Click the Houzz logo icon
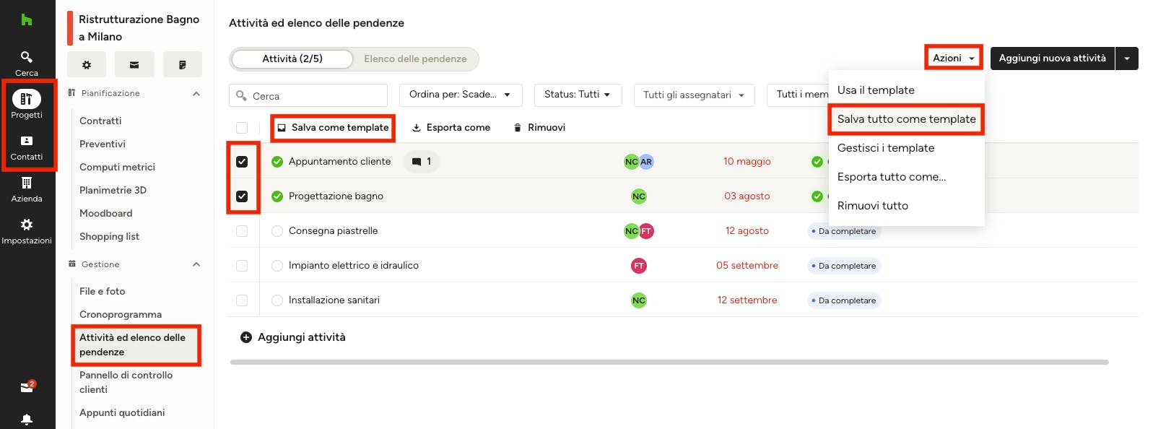 (x=27, y=20)
